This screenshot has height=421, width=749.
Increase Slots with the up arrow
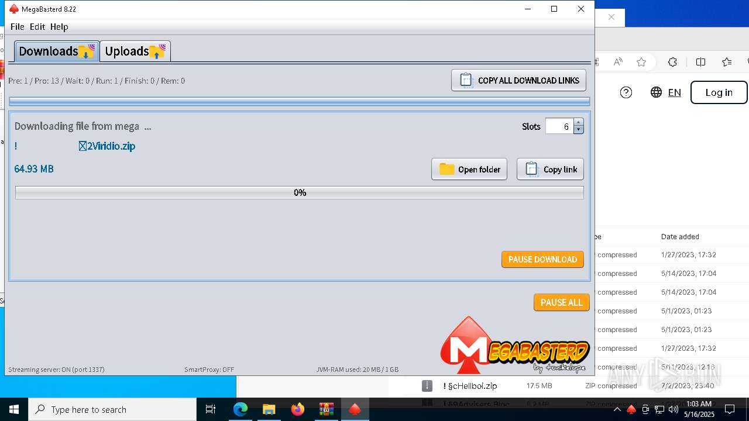click(579, 123)
